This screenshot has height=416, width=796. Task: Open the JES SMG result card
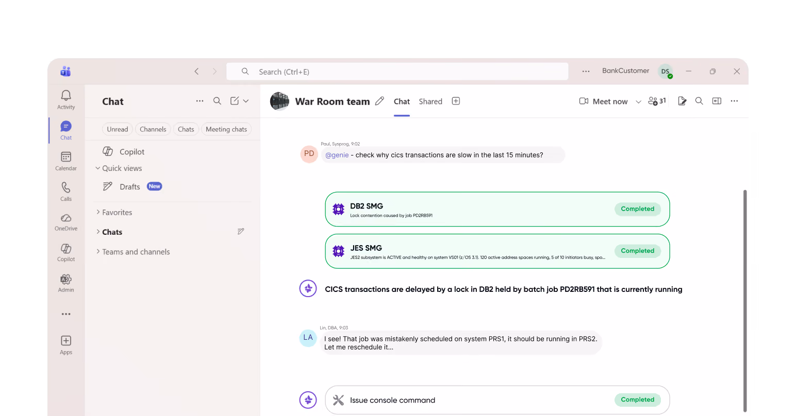tap(498, 251)
